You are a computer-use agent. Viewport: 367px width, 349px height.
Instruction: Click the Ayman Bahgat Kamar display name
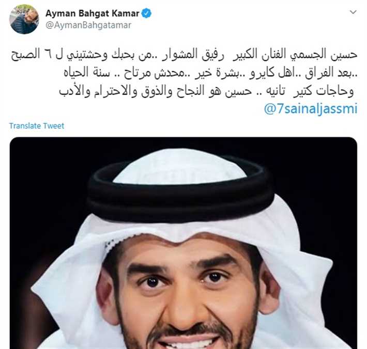[93, 13]
